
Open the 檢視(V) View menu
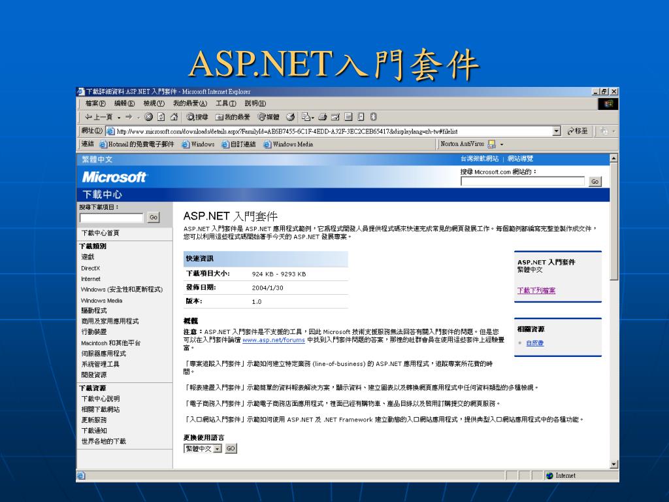(154, 103)
